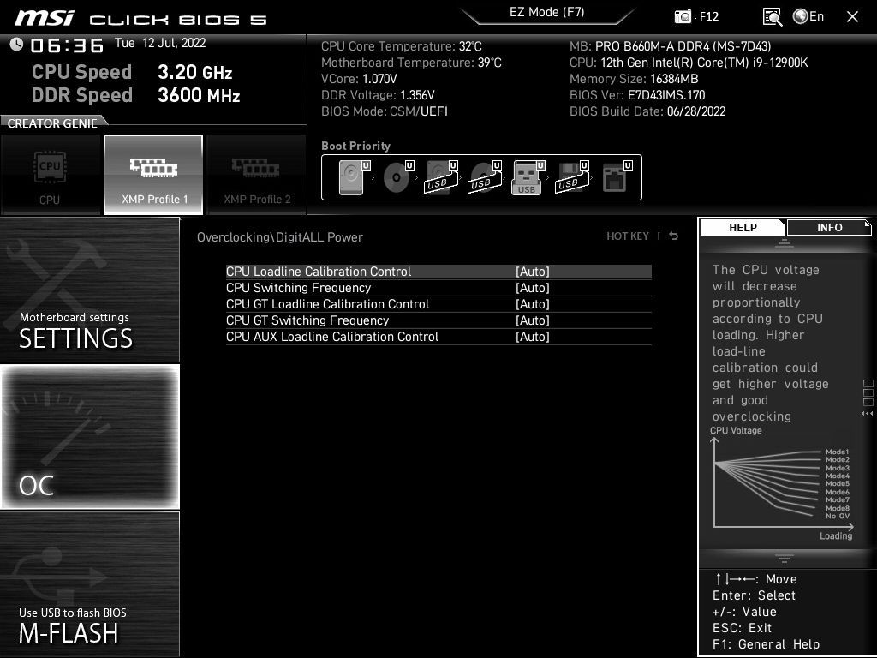The image size is (877, 658).
Task: Click the CPU Core Temperature 32°C reading
Action: [x=401, y=46]
